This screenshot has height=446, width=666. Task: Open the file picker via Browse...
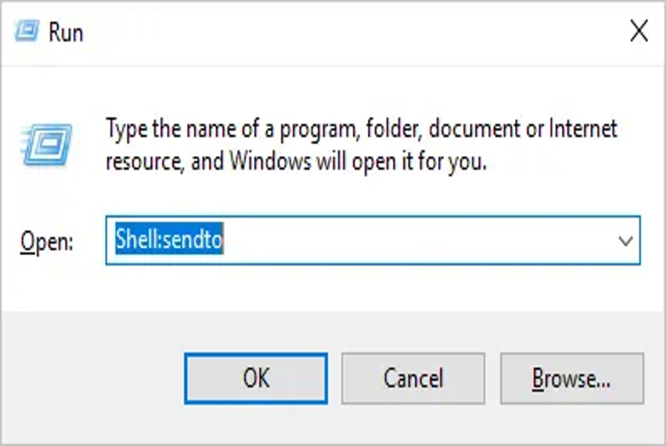click(572, 378)
